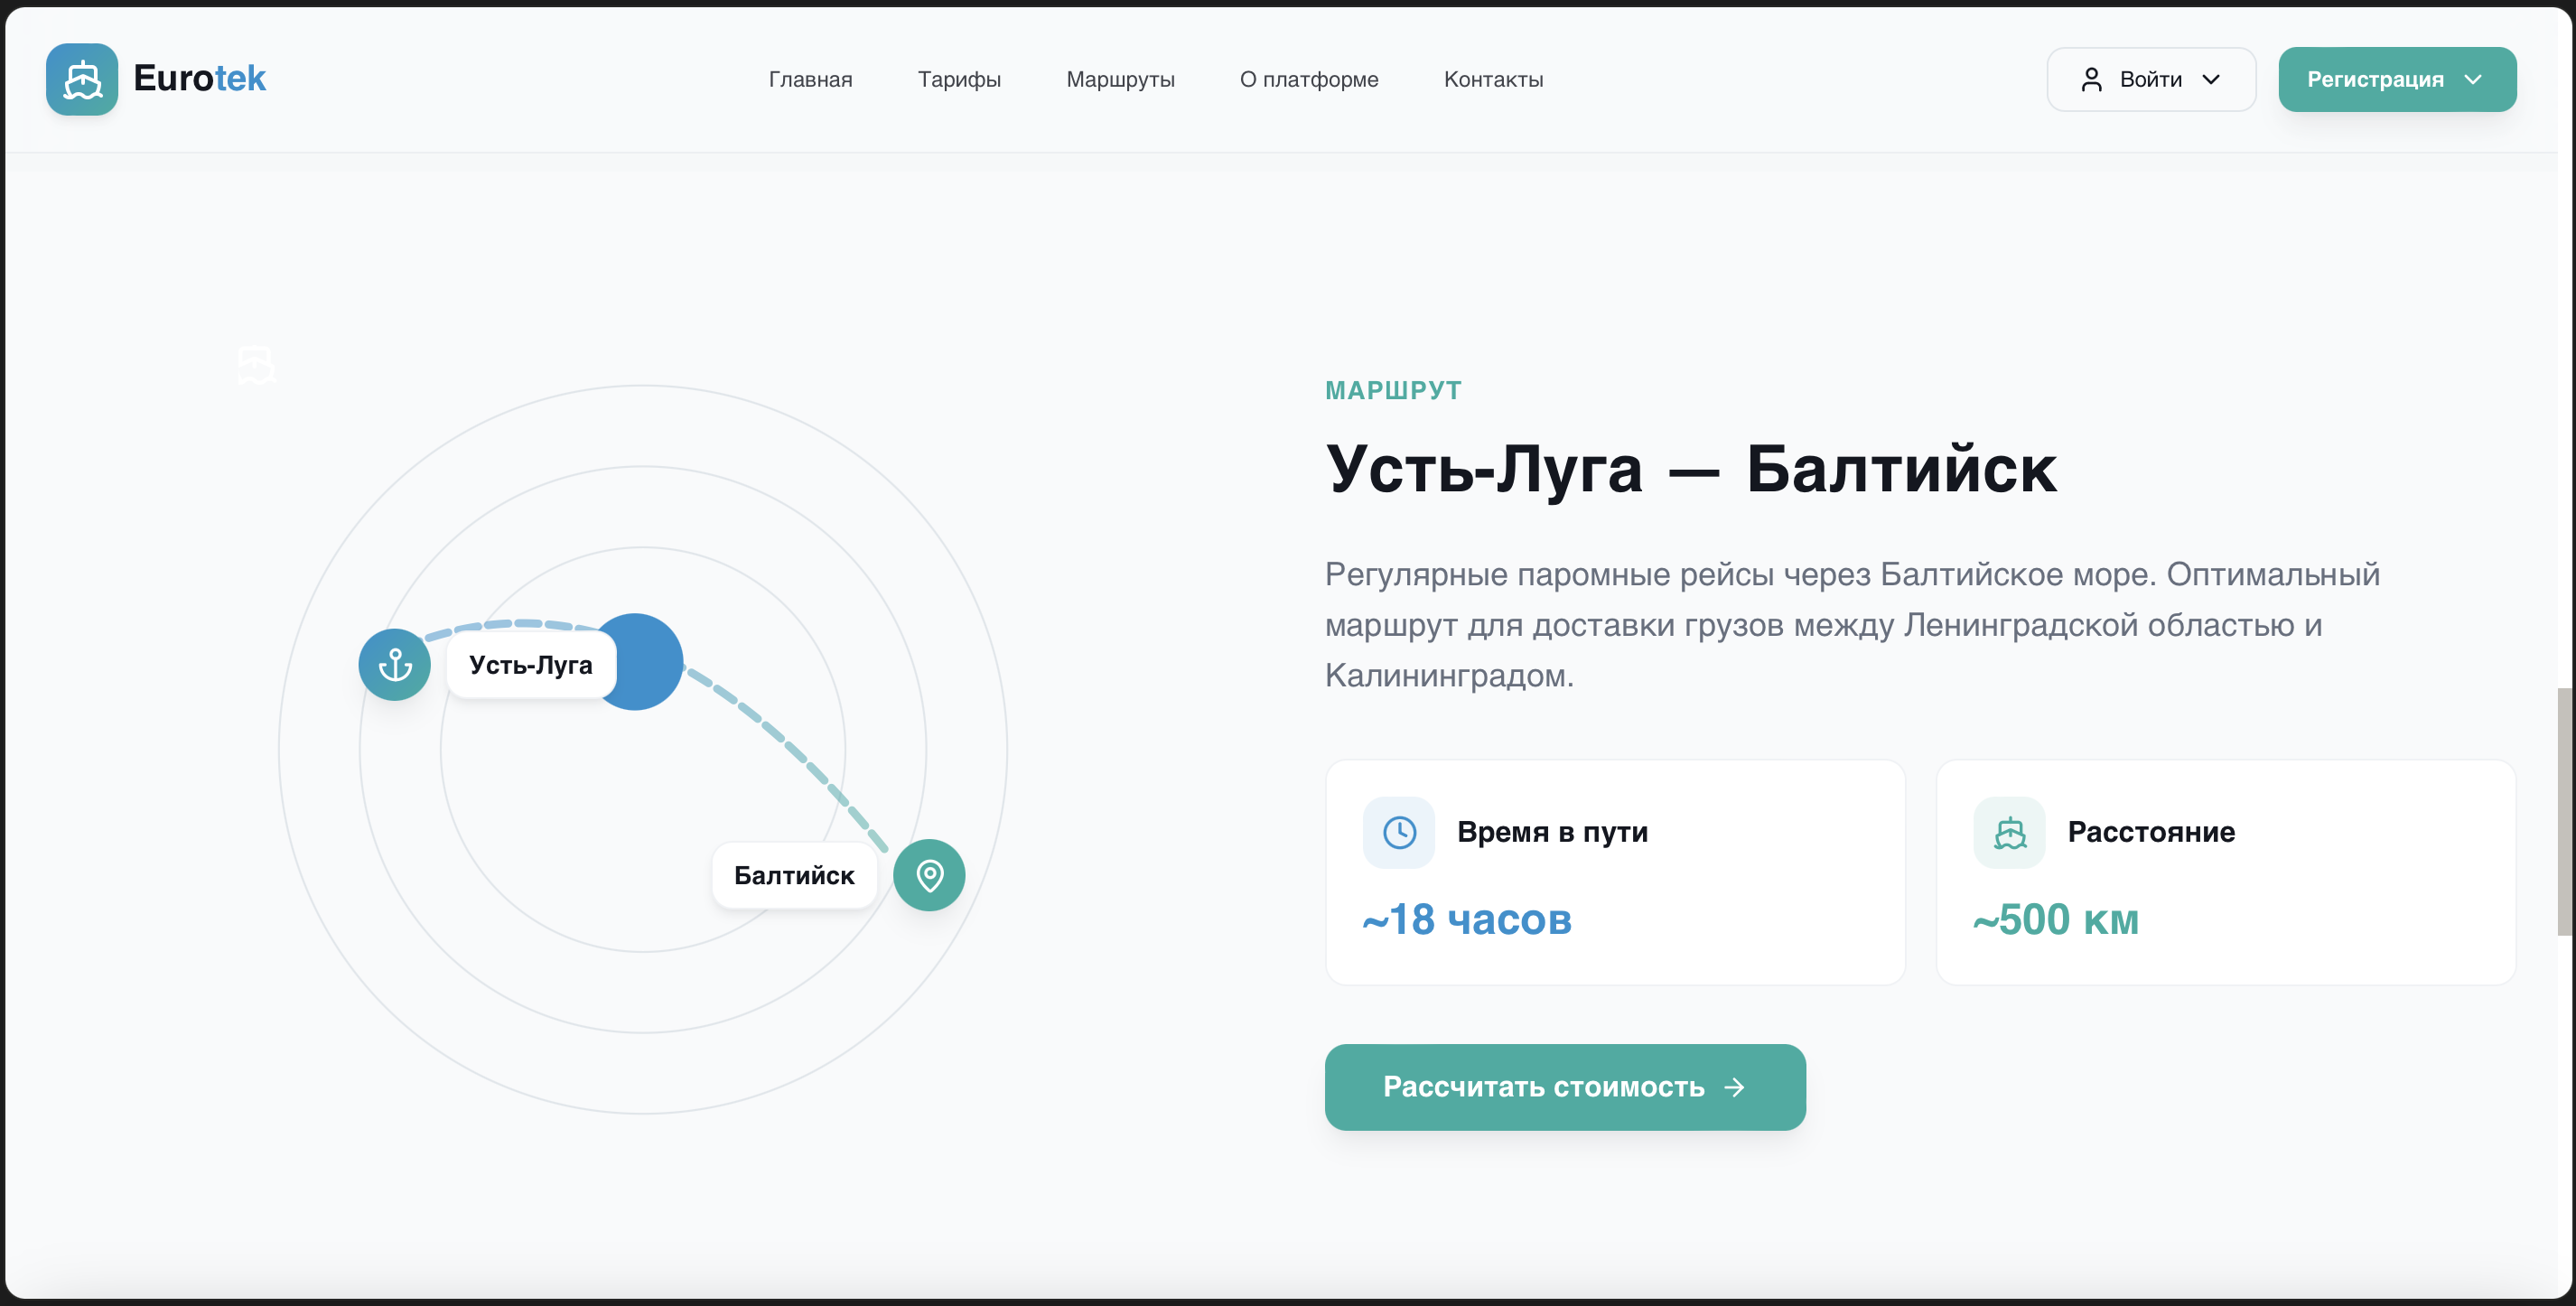
Task: Open the Регистрация dropdown chevron
Action: click(x=2475, y=79)
